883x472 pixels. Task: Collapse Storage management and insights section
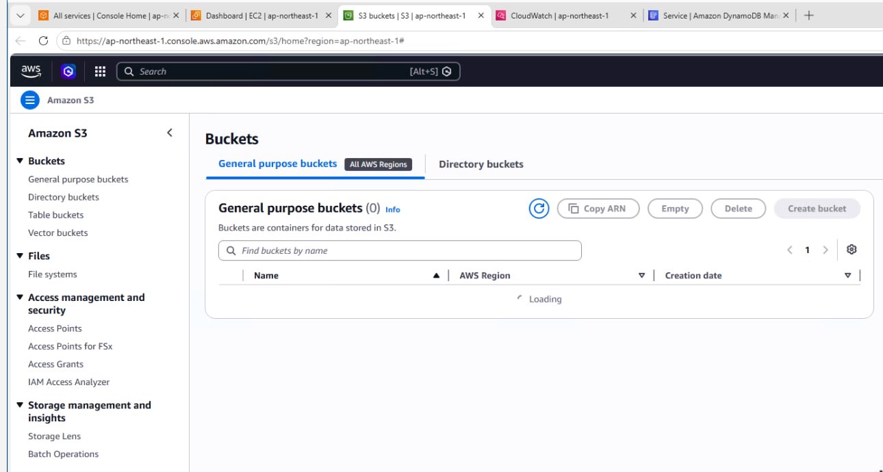pyautogui.click(x=20, y=405)
